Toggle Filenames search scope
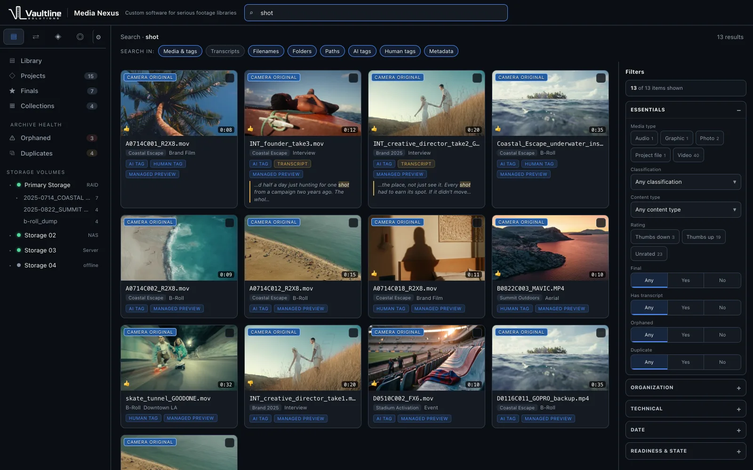This screenshot has width=753, height=470. click(266, 51)
